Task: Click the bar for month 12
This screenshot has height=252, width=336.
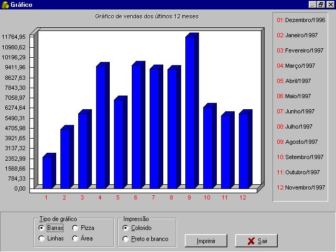Action: click(x=246, y=150)
